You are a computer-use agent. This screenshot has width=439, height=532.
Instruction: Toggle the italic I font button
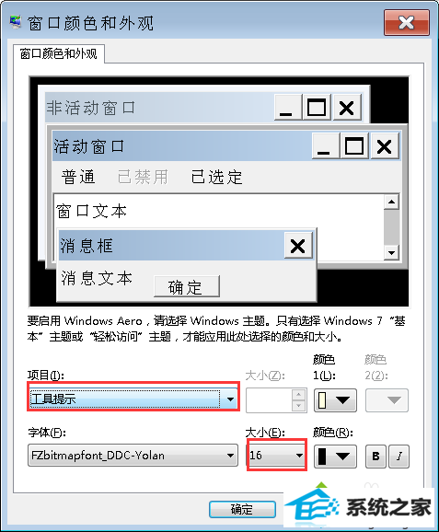(399, 457)
